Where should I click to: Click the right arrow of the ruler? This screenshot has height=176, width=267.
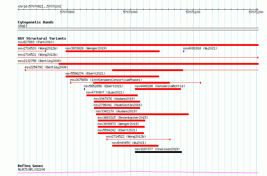[x=257, y=9]
